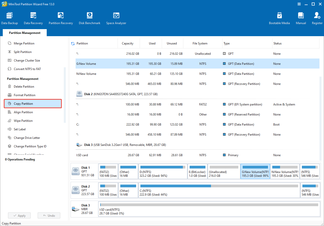Screen dimensions: 324x226
Task: Open the Data Backup tool
Action: click(x=10, y=18)
